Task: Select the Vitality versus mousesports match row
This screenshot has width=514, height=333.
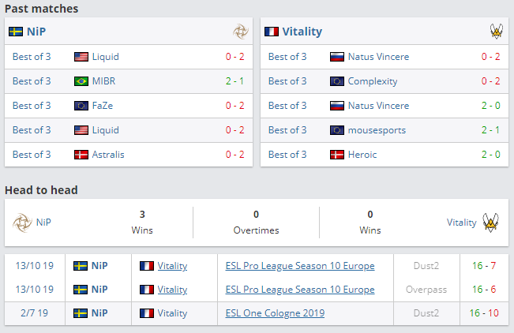Action: [385, 130]
